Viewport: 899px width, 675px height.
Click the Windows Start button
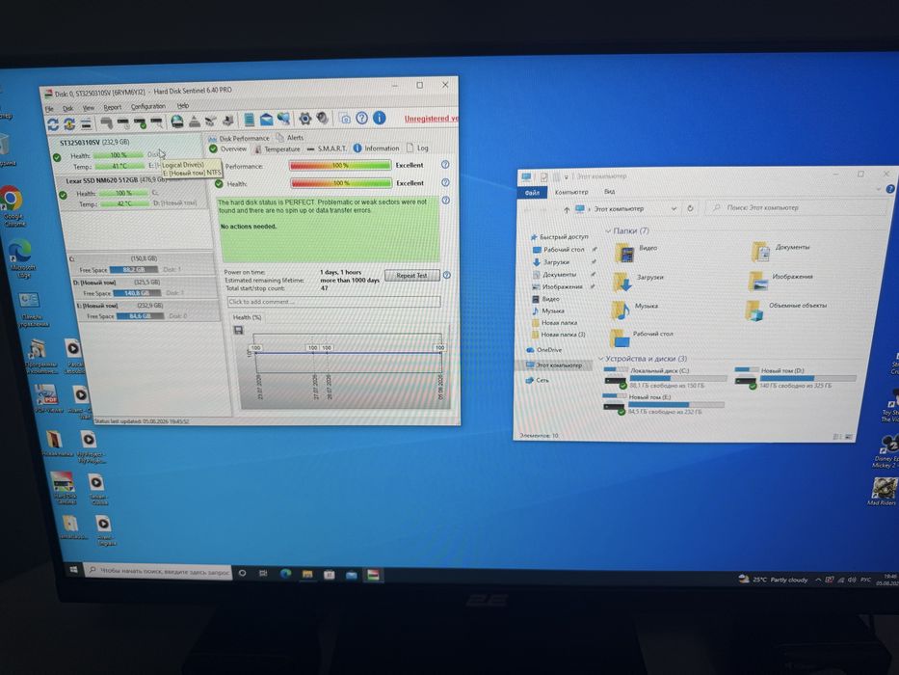click(x=73, y=570)
